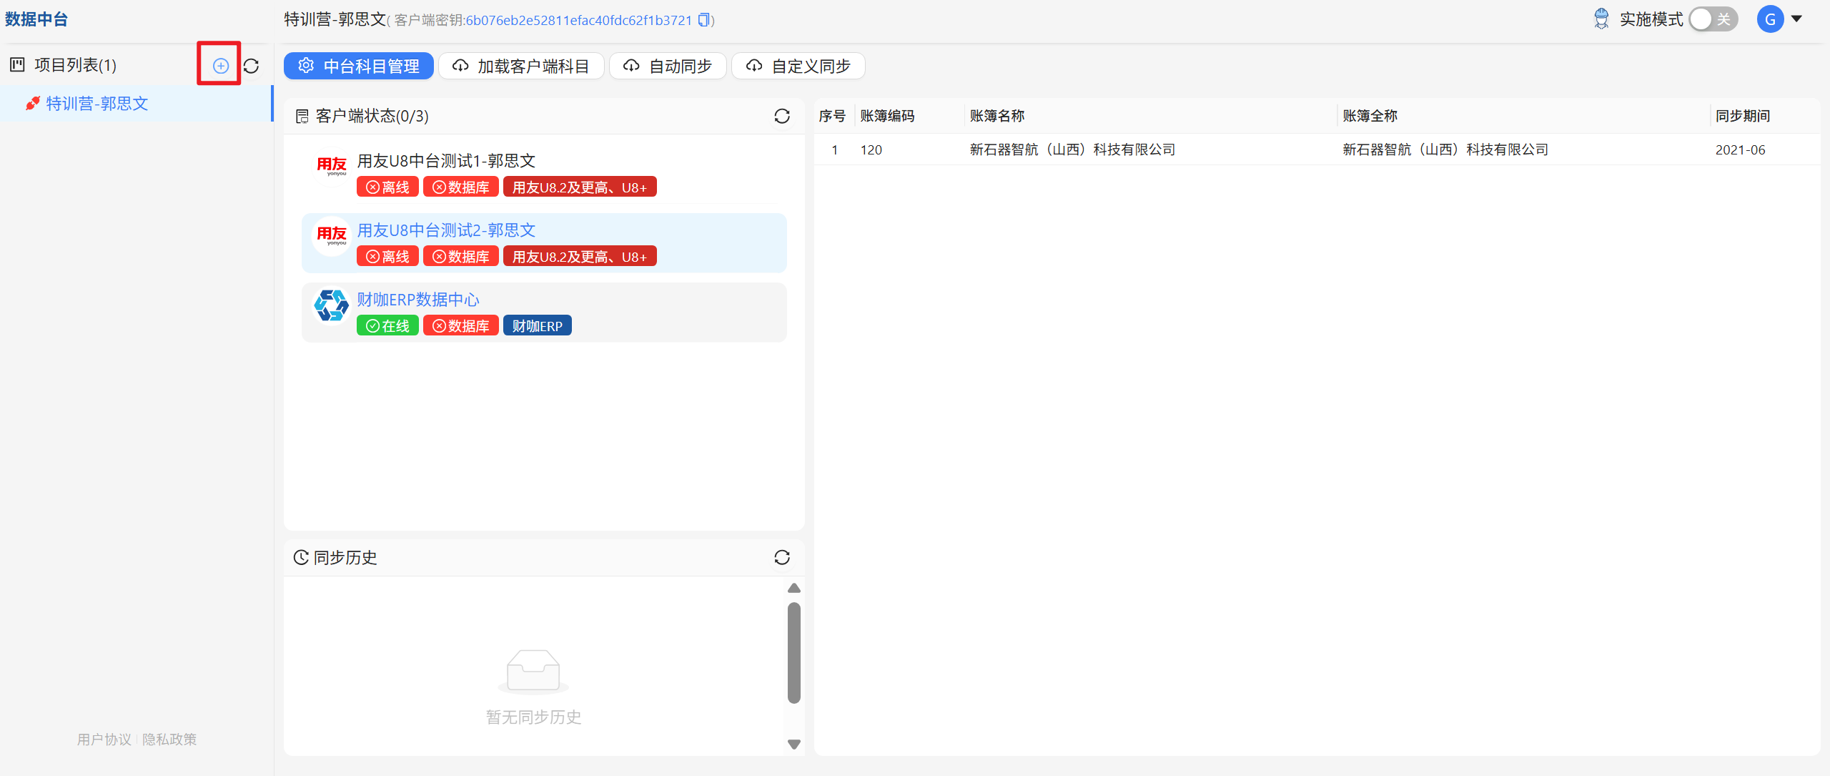The image size is (1830, 776).
Task: Click the 自动同步 button
Action: coord(668,66)
